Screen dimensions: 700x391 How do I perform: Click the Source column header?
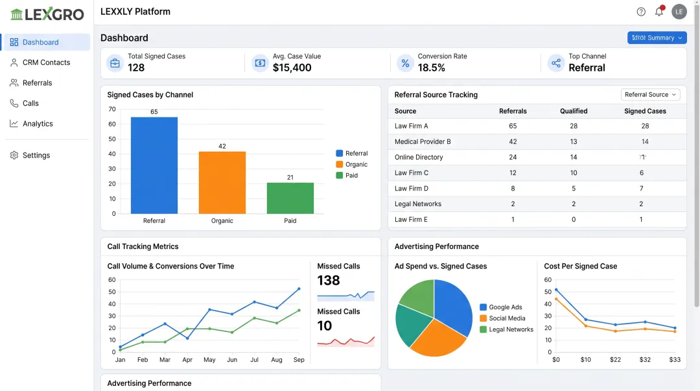click(405, 112)
